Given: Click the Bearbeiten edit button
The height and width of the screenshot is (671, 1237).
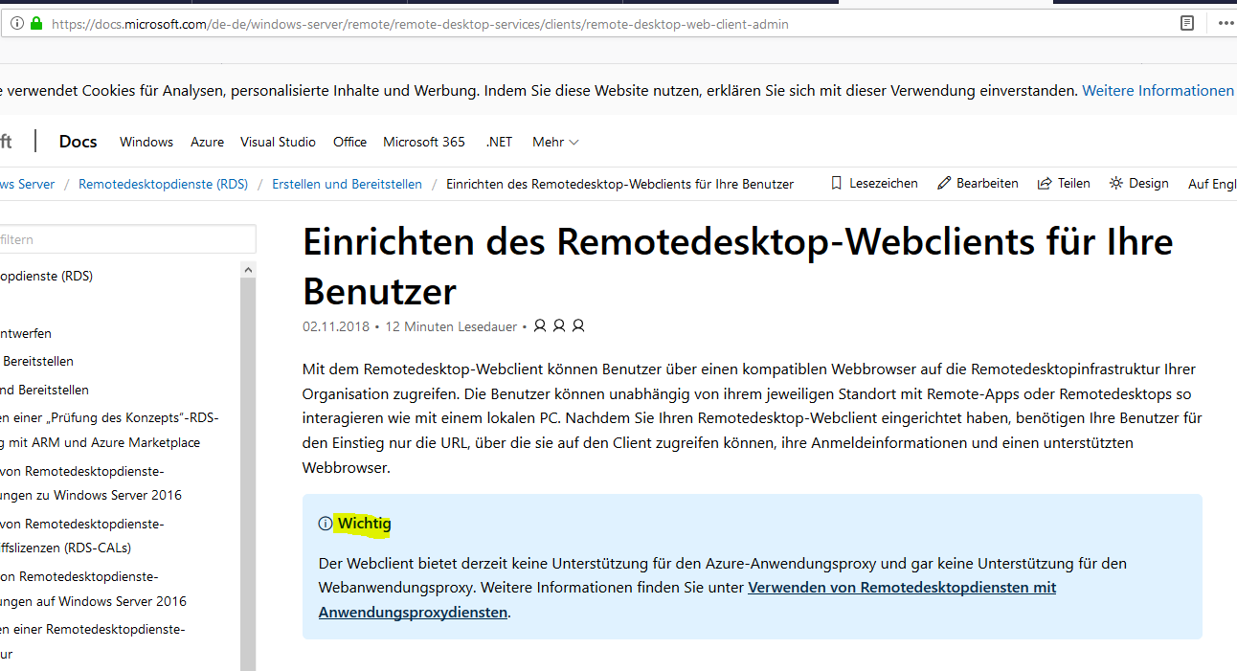Looking at the screenshot, I should [978, 183].
